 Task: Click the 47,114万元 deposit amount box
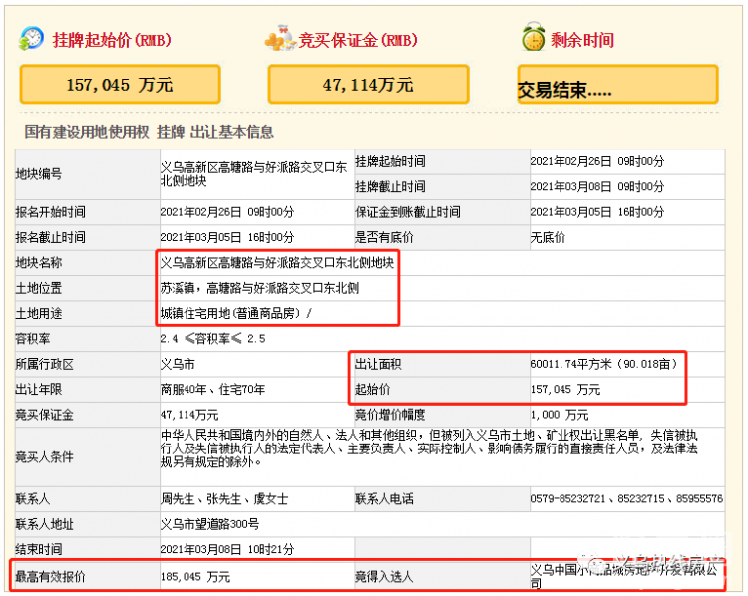coord(368,85)
